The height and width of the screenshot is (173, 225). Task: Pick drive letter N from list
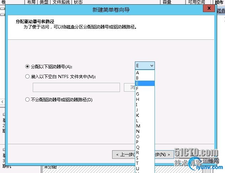145,131
